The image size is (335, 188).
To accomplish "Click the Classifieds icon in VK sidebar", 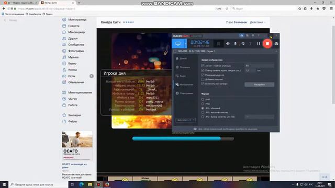I will tap(64, 83).
